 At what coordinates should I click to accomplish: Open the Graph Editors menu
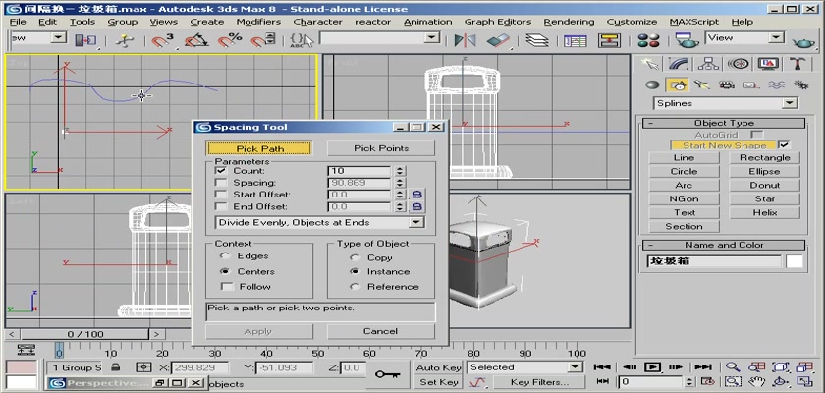(x=498, y=22)
